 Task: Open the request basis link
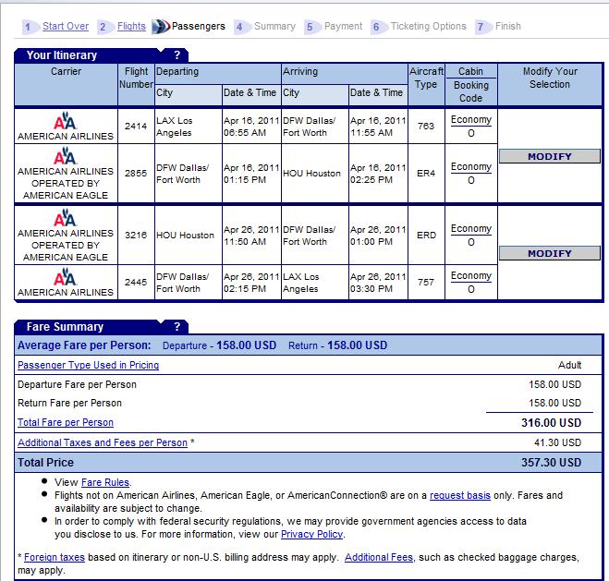click(460, 496)
